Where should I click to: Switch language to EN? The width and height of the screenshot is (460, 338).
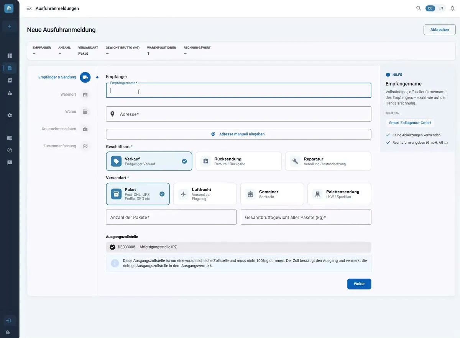click(x=441, y=8)
